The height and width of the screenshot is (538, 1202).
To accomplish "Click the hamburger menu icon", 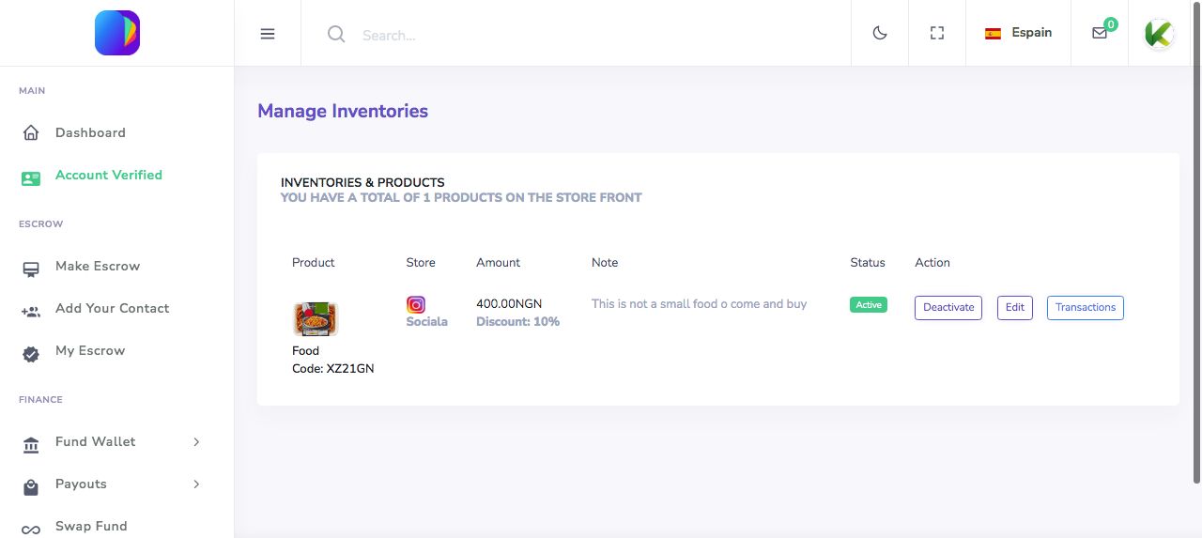I will 268,34.
